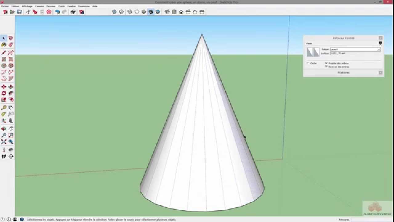
Task: Open the Caméra menu
Action: pos(39,6)
